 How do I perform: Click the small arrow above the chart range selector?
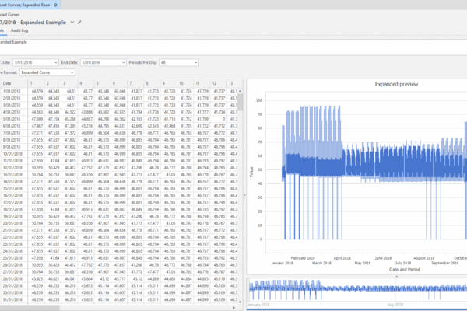pyautogui.click(x=396, y=277)
